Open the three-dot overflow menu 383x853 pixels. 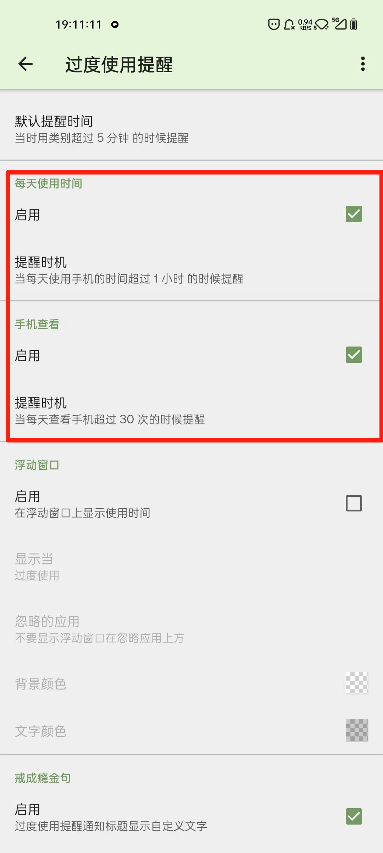point(362,64)
